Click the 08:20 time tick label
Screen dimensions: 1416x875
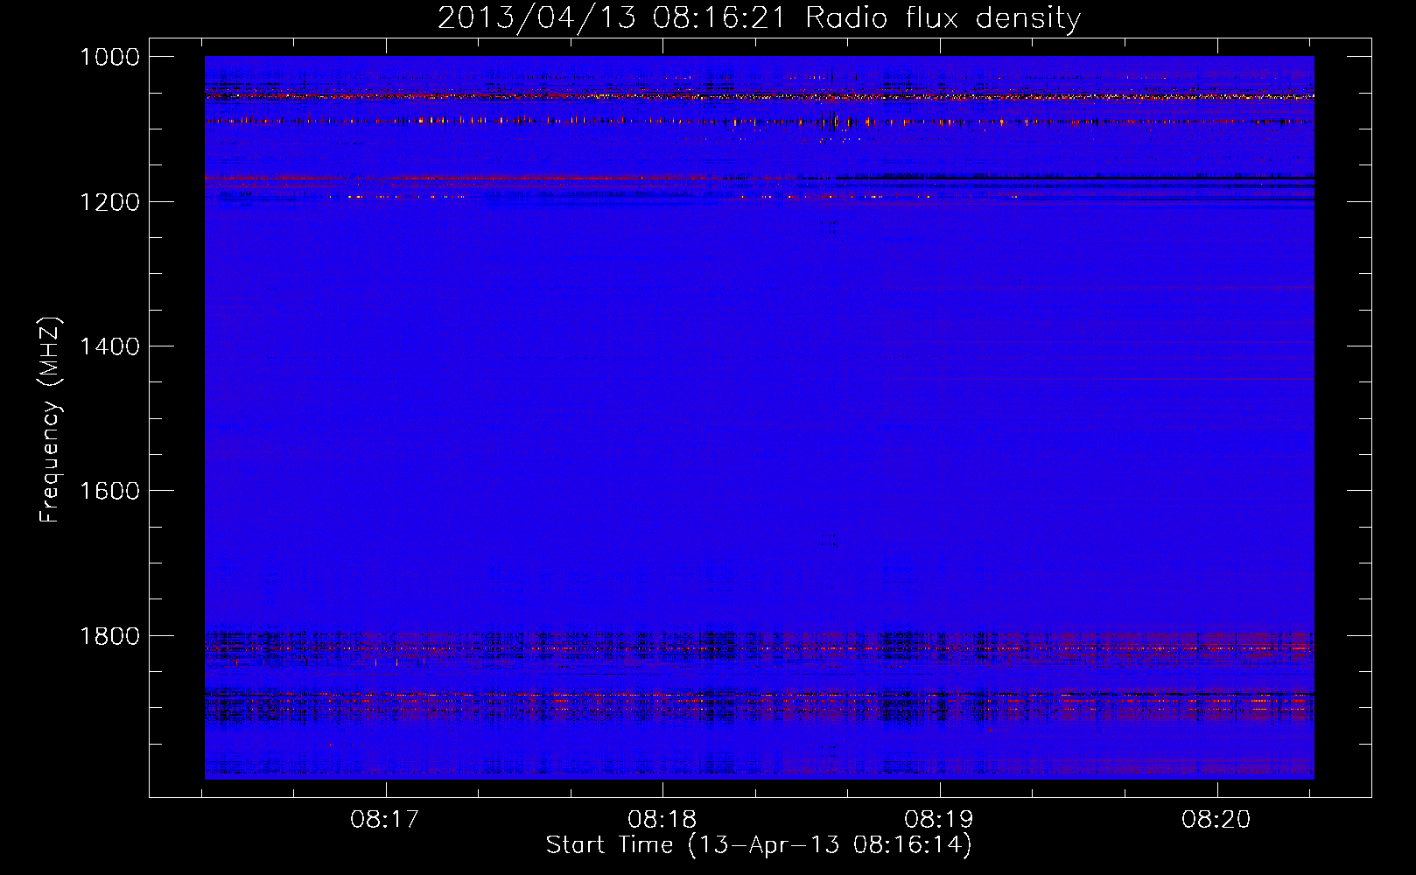point(1216,820)
